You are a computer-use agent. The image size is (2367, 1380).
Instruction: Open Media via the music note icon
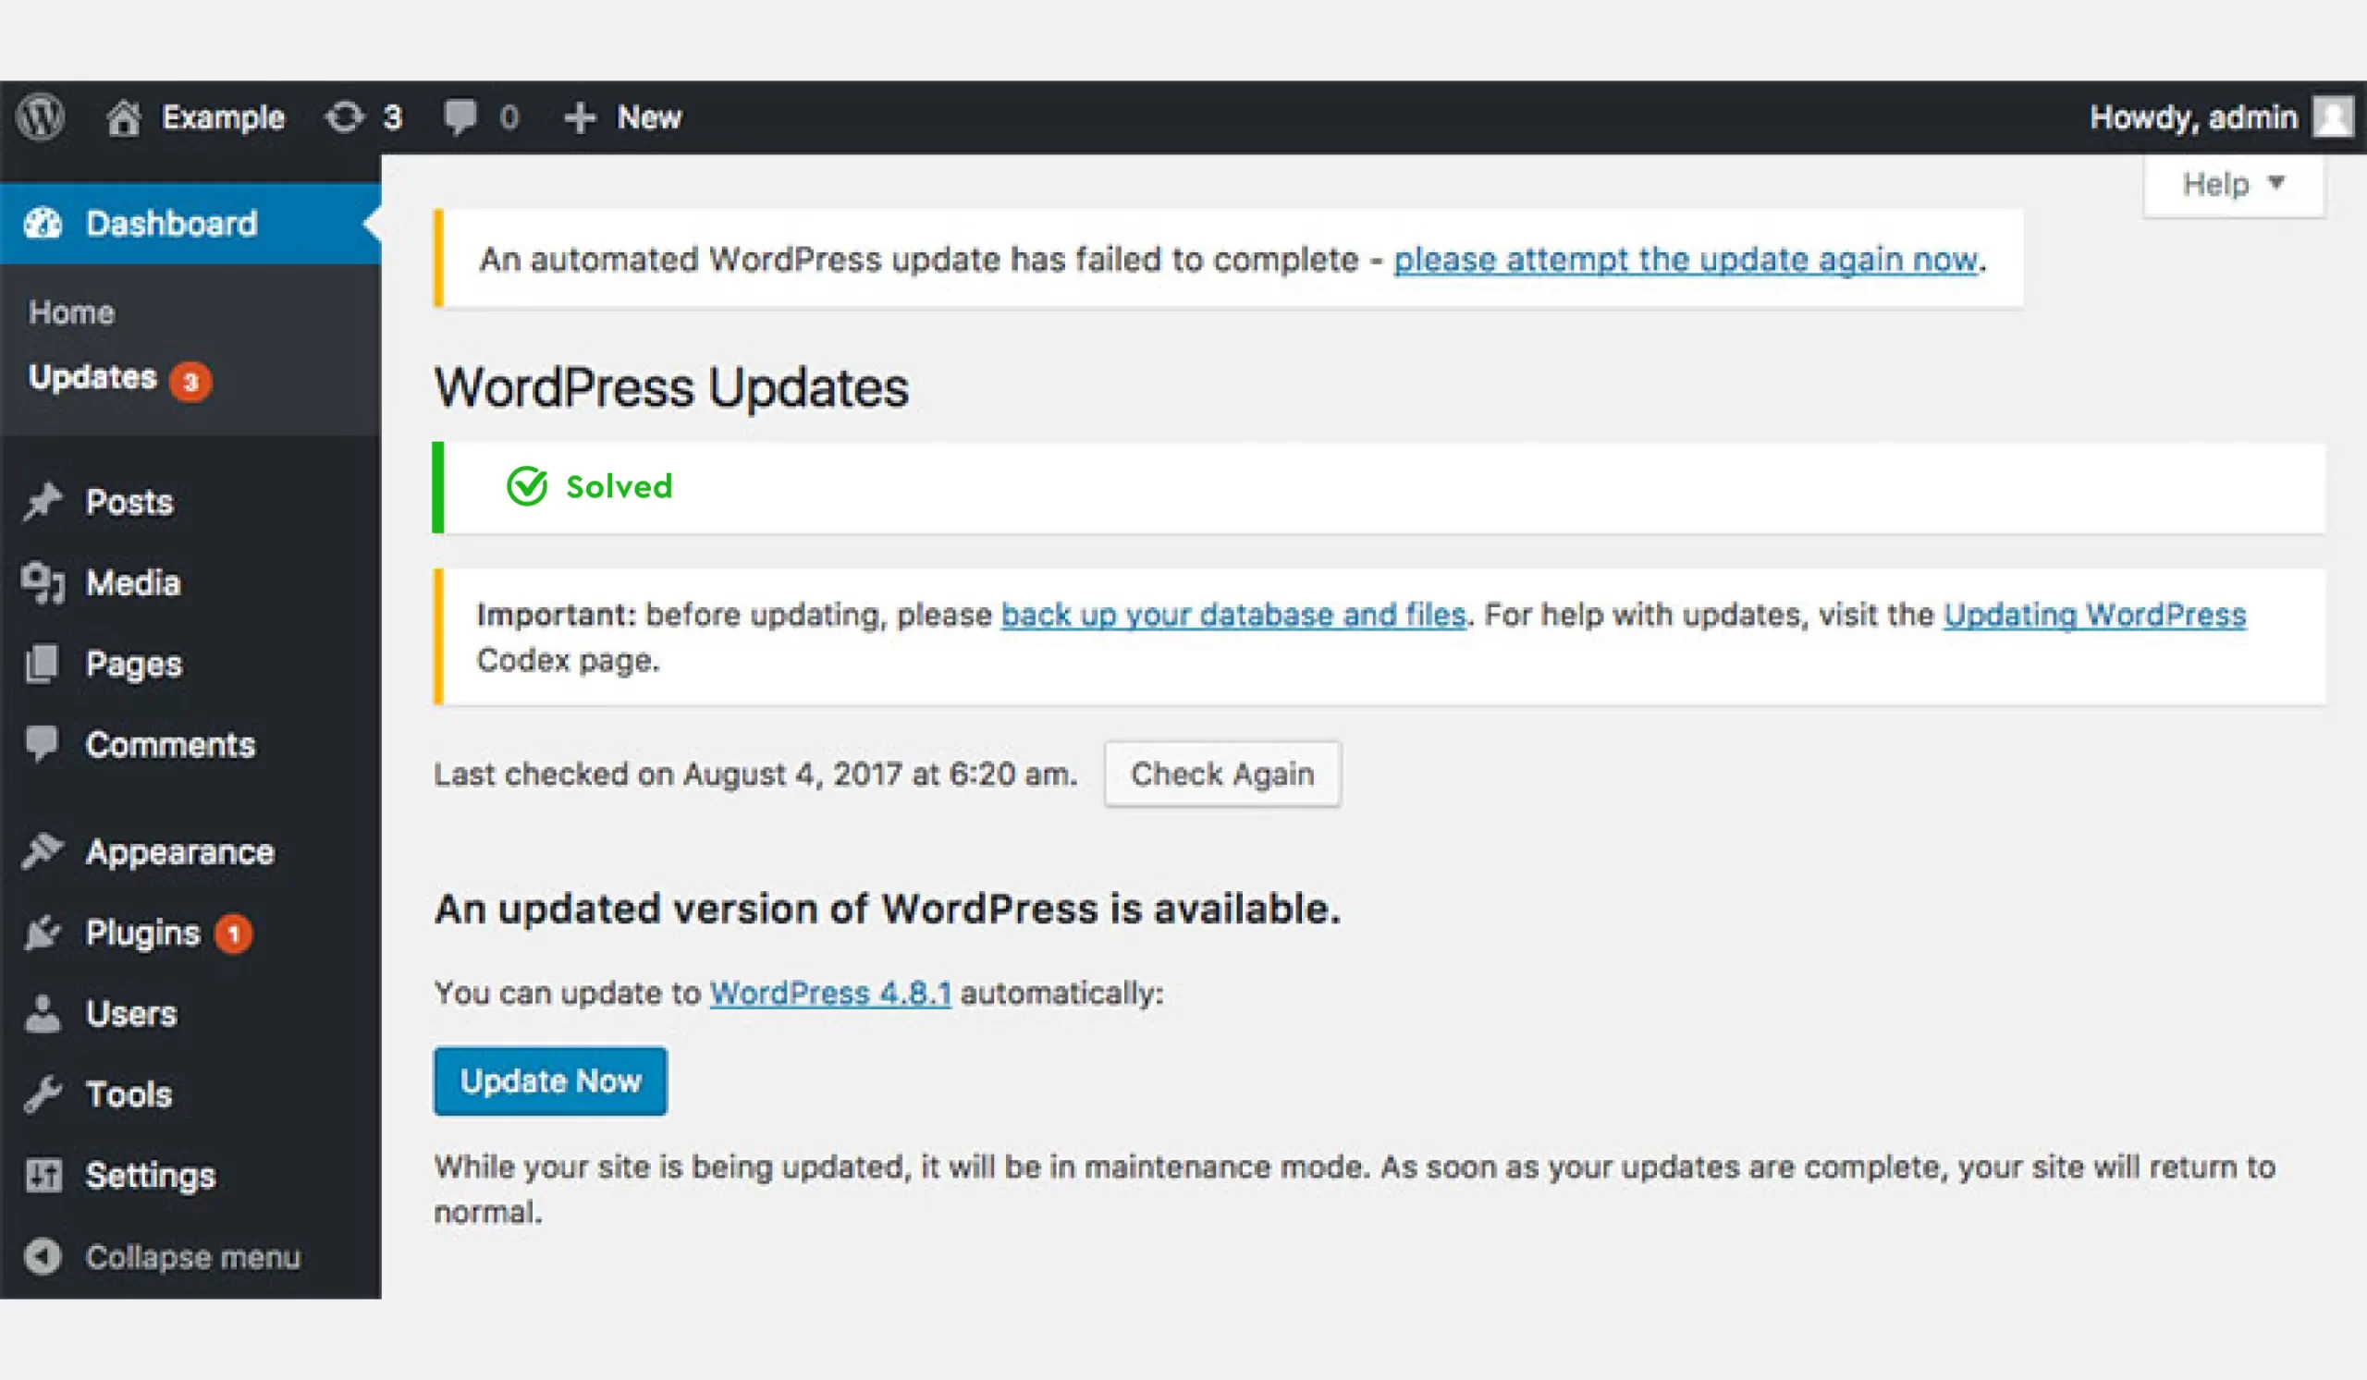tap(42, 582)
